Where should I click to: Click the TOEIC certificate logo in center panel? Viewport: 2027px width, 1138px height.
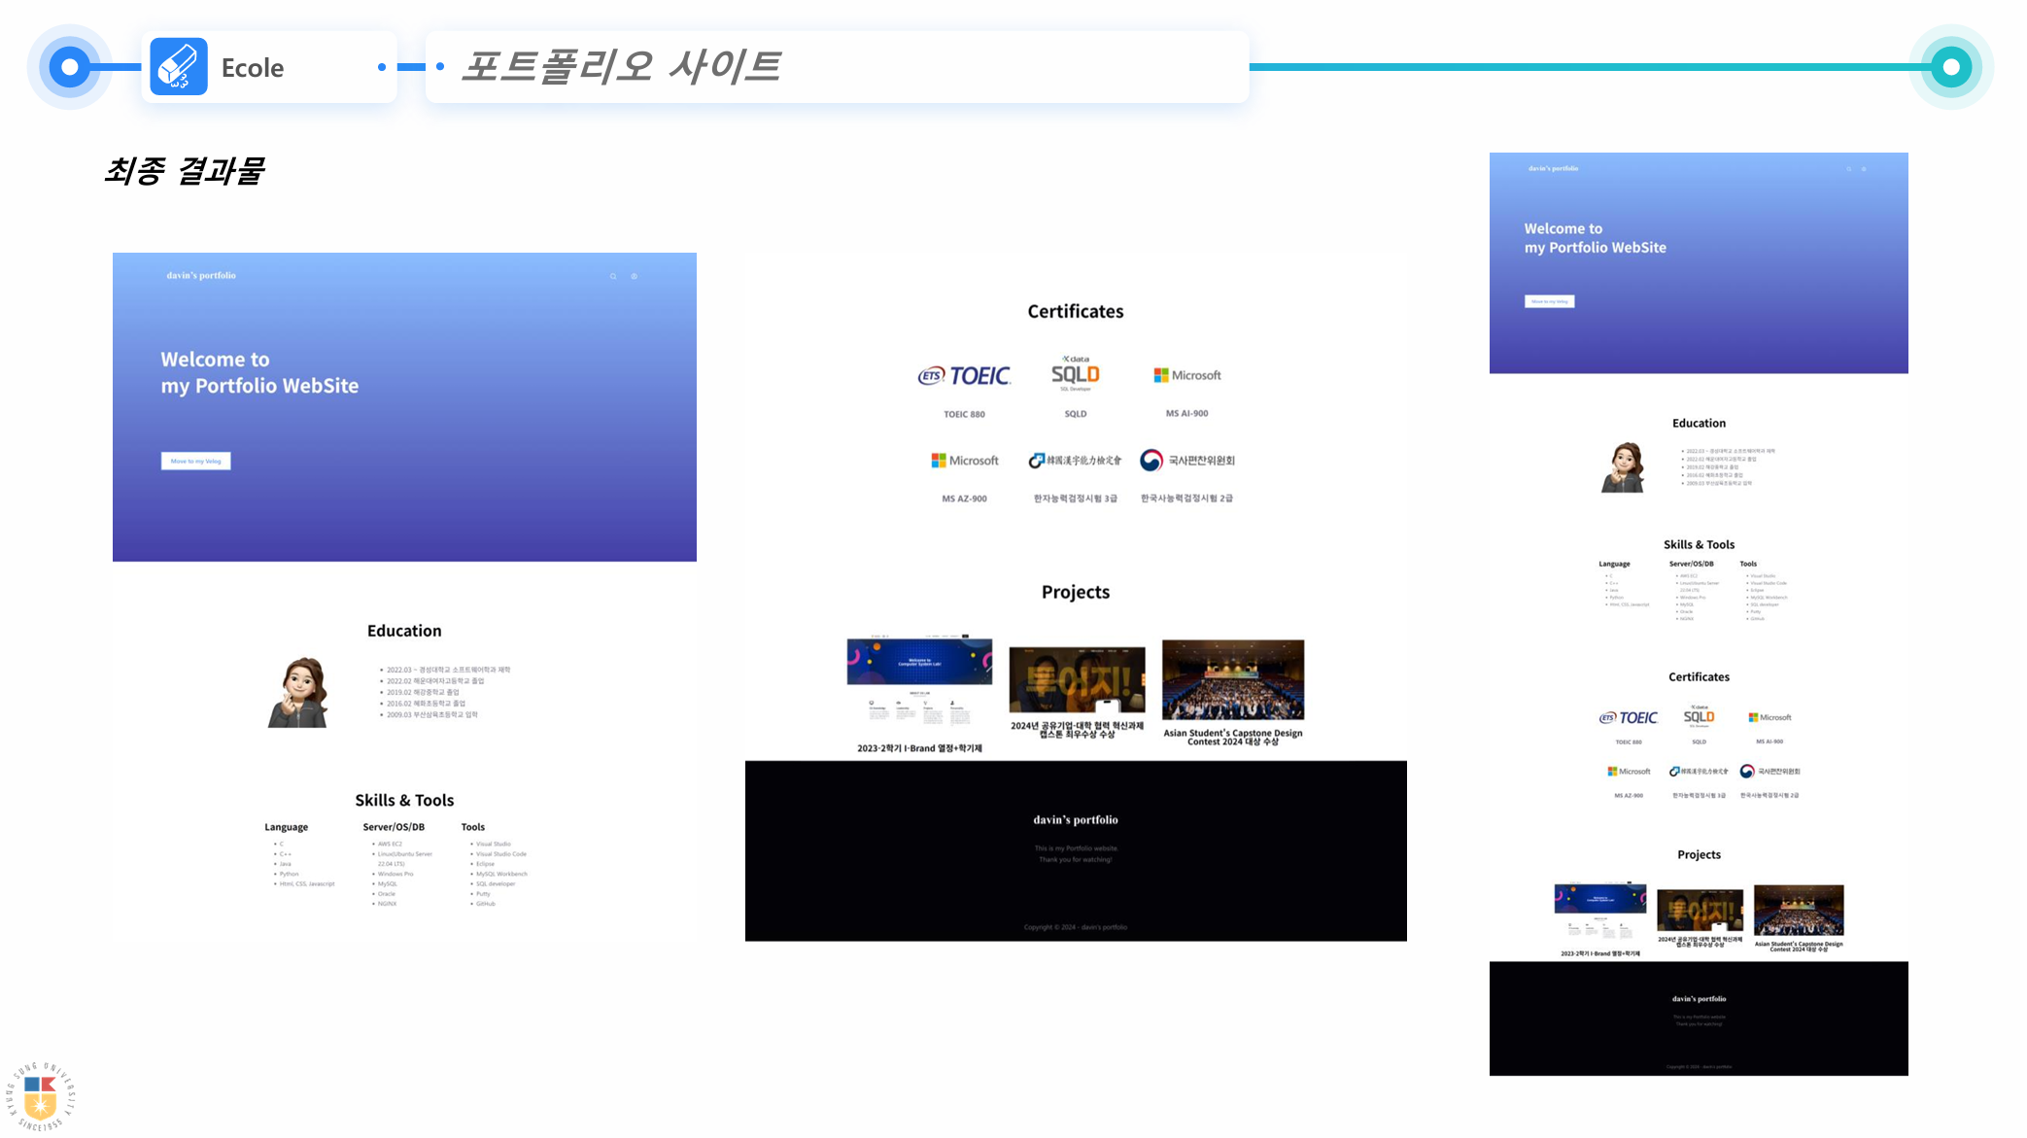tap(964, 376)
